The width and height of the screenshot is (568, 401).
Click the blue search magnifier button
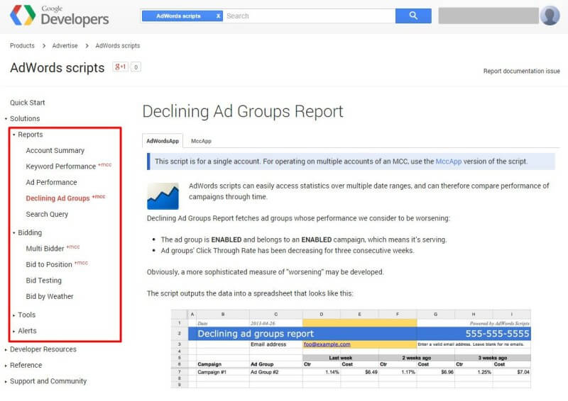413,16
